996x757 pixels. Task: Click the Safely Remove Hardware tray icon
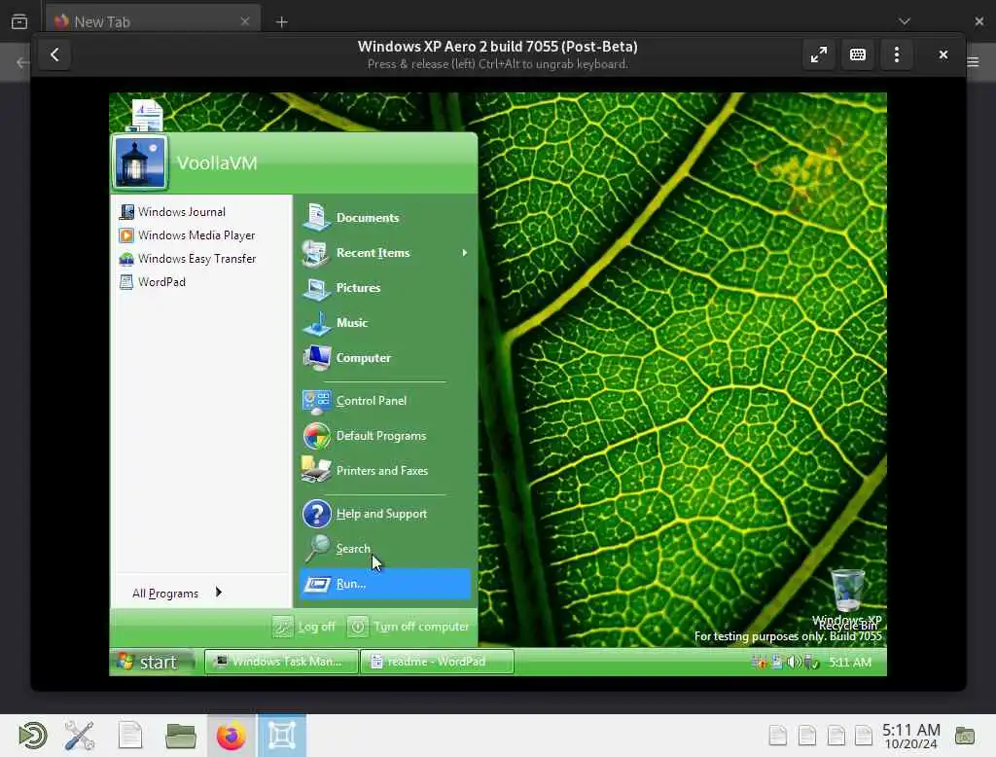811,663
